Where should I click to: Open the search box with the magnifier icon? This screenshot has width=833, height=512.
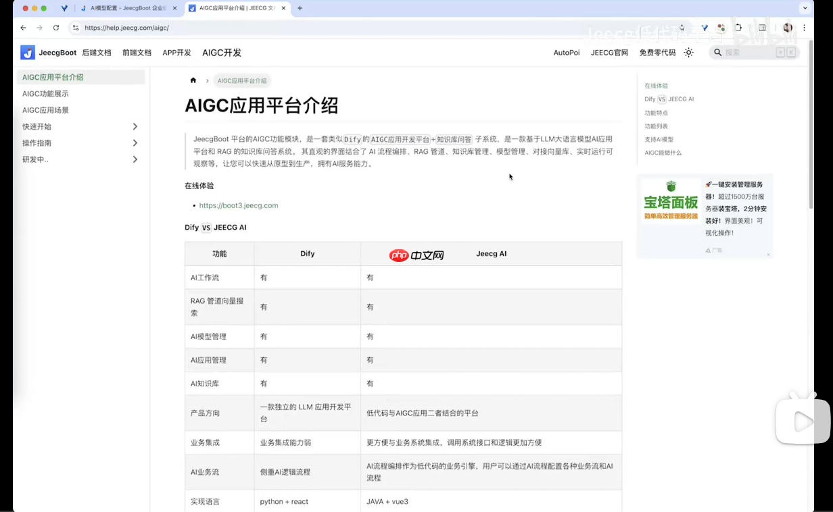pos(717,52)
